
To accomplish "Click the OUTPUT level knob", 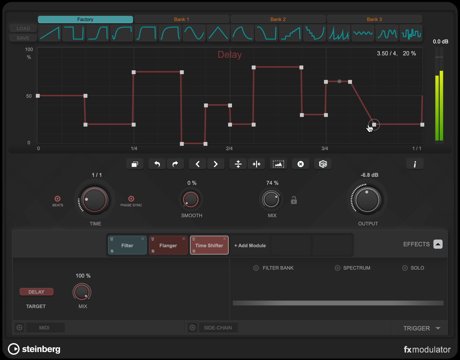I will pos(367,200).
